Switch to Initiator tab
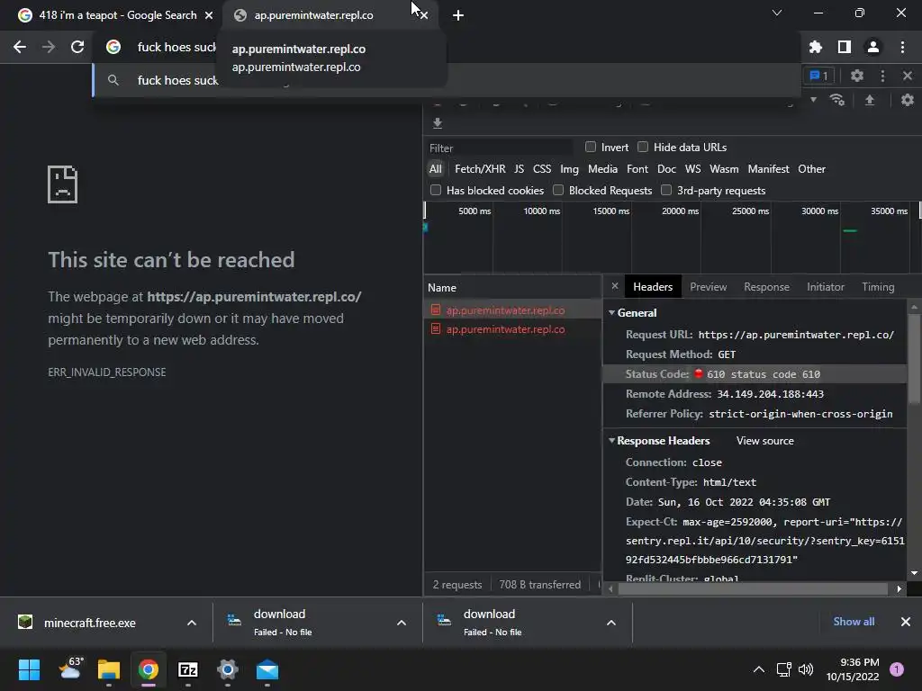 point(825,287)
